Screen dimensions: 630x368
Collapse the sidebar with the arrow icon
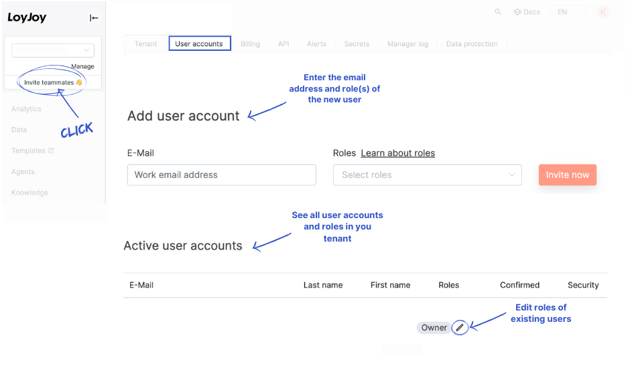click(x=94, y=18)
